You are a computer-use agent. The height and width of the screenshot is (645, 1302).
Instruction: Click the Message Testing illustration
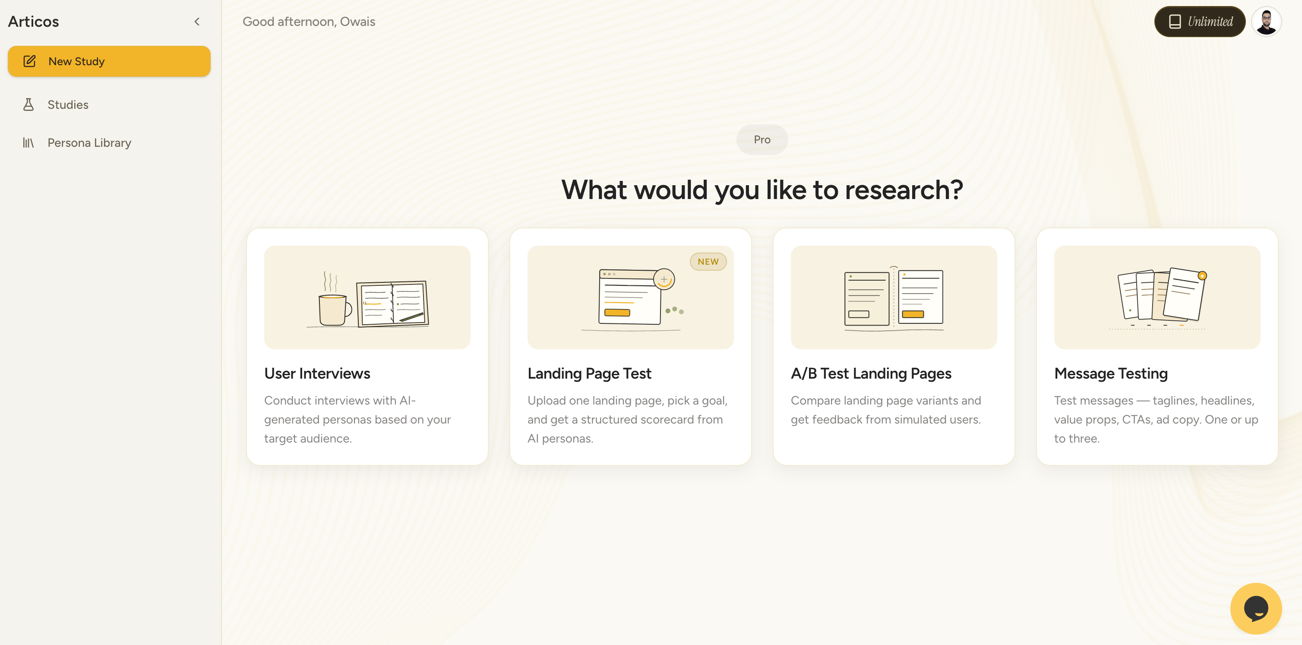point(1157,297)
